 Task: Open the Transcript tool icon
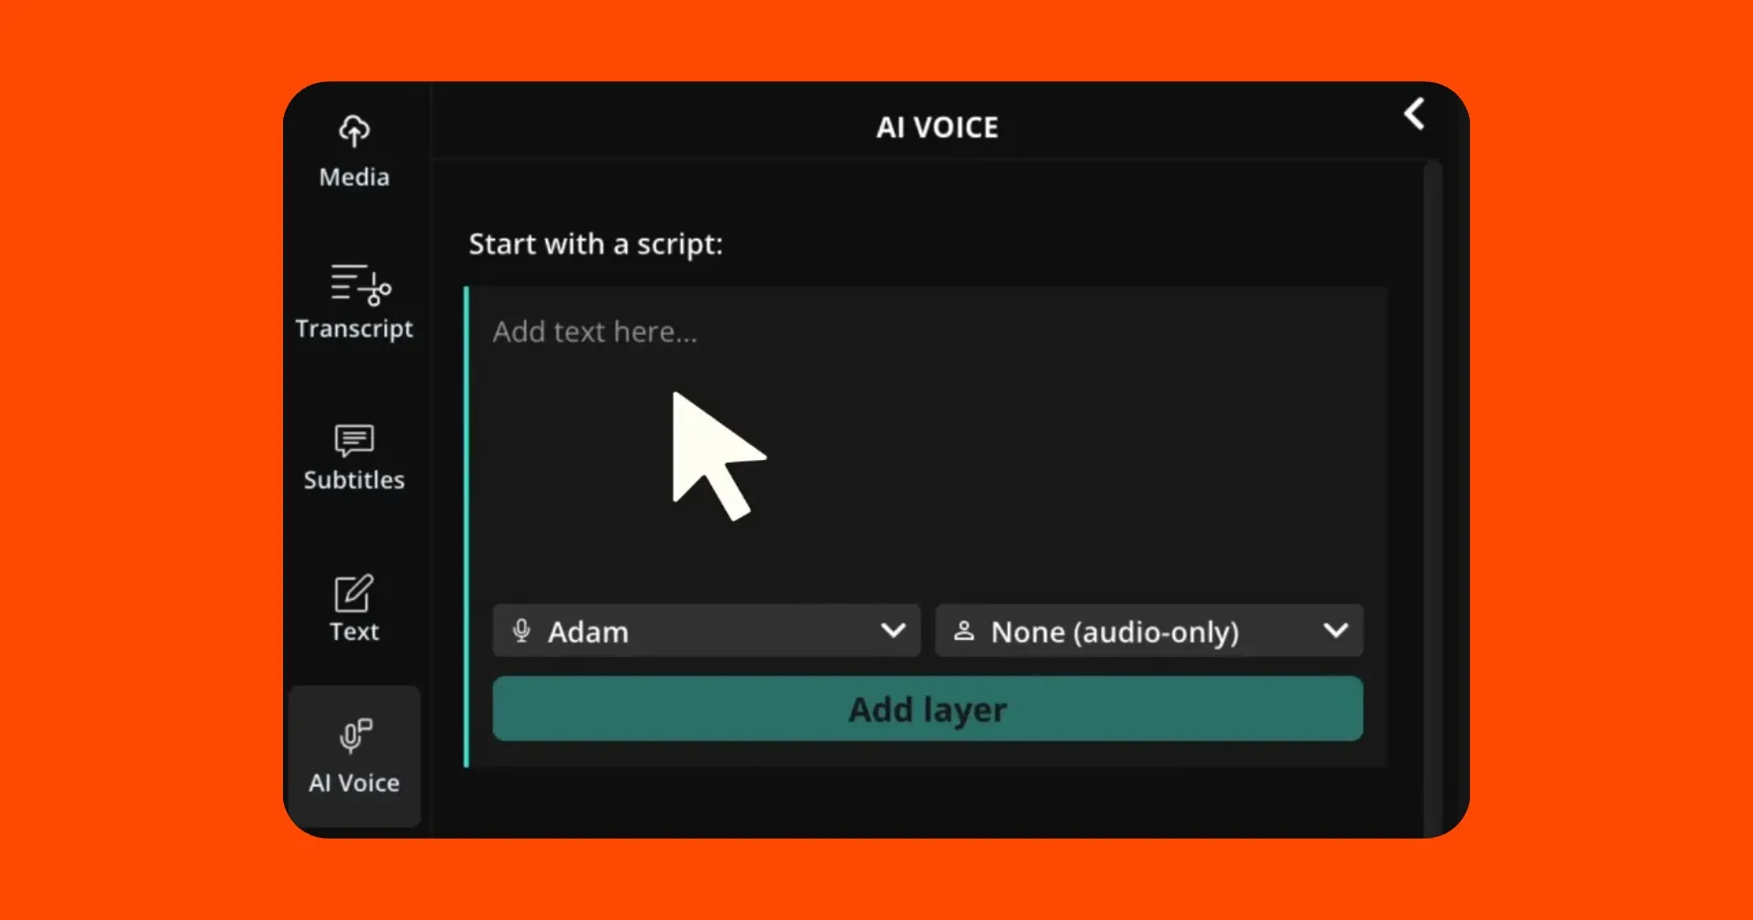pos(360,284)
